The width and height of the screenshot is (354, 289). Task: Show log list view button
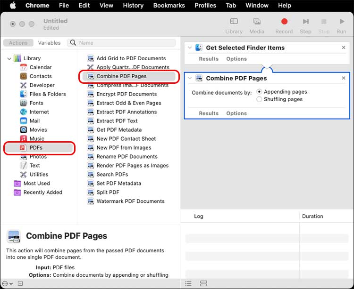click(188, 284)
